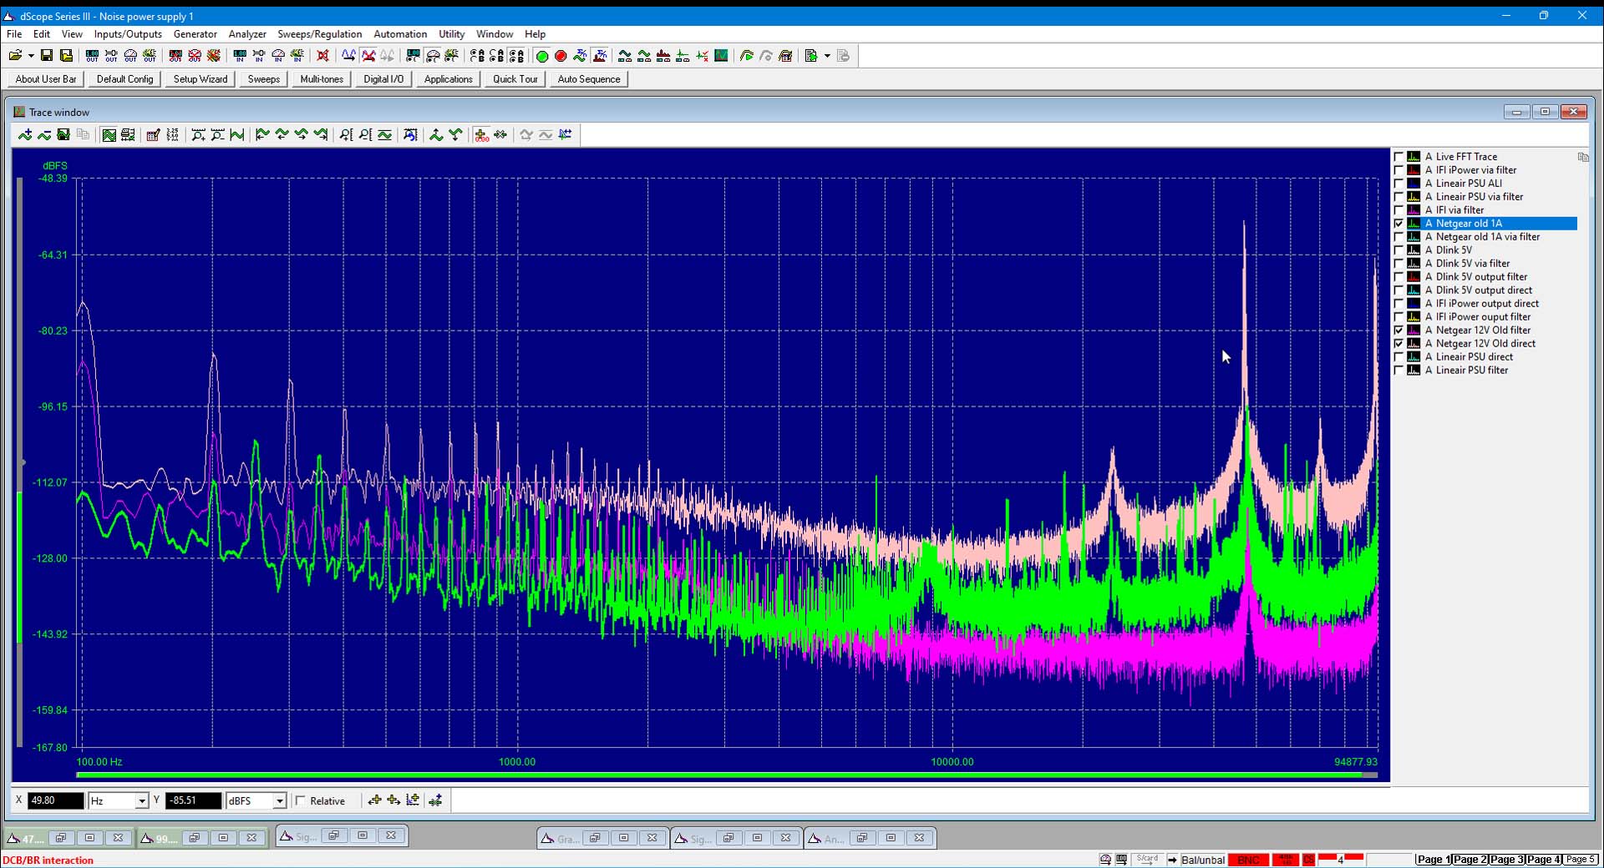This screenshot has width=1604, height=868.
Task: Open the Analyzer menu
Action: [247, 34]
